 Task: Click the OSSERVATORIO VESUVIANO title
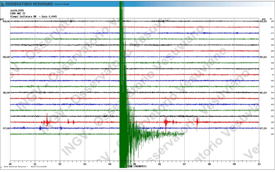(x=29, y=4)
